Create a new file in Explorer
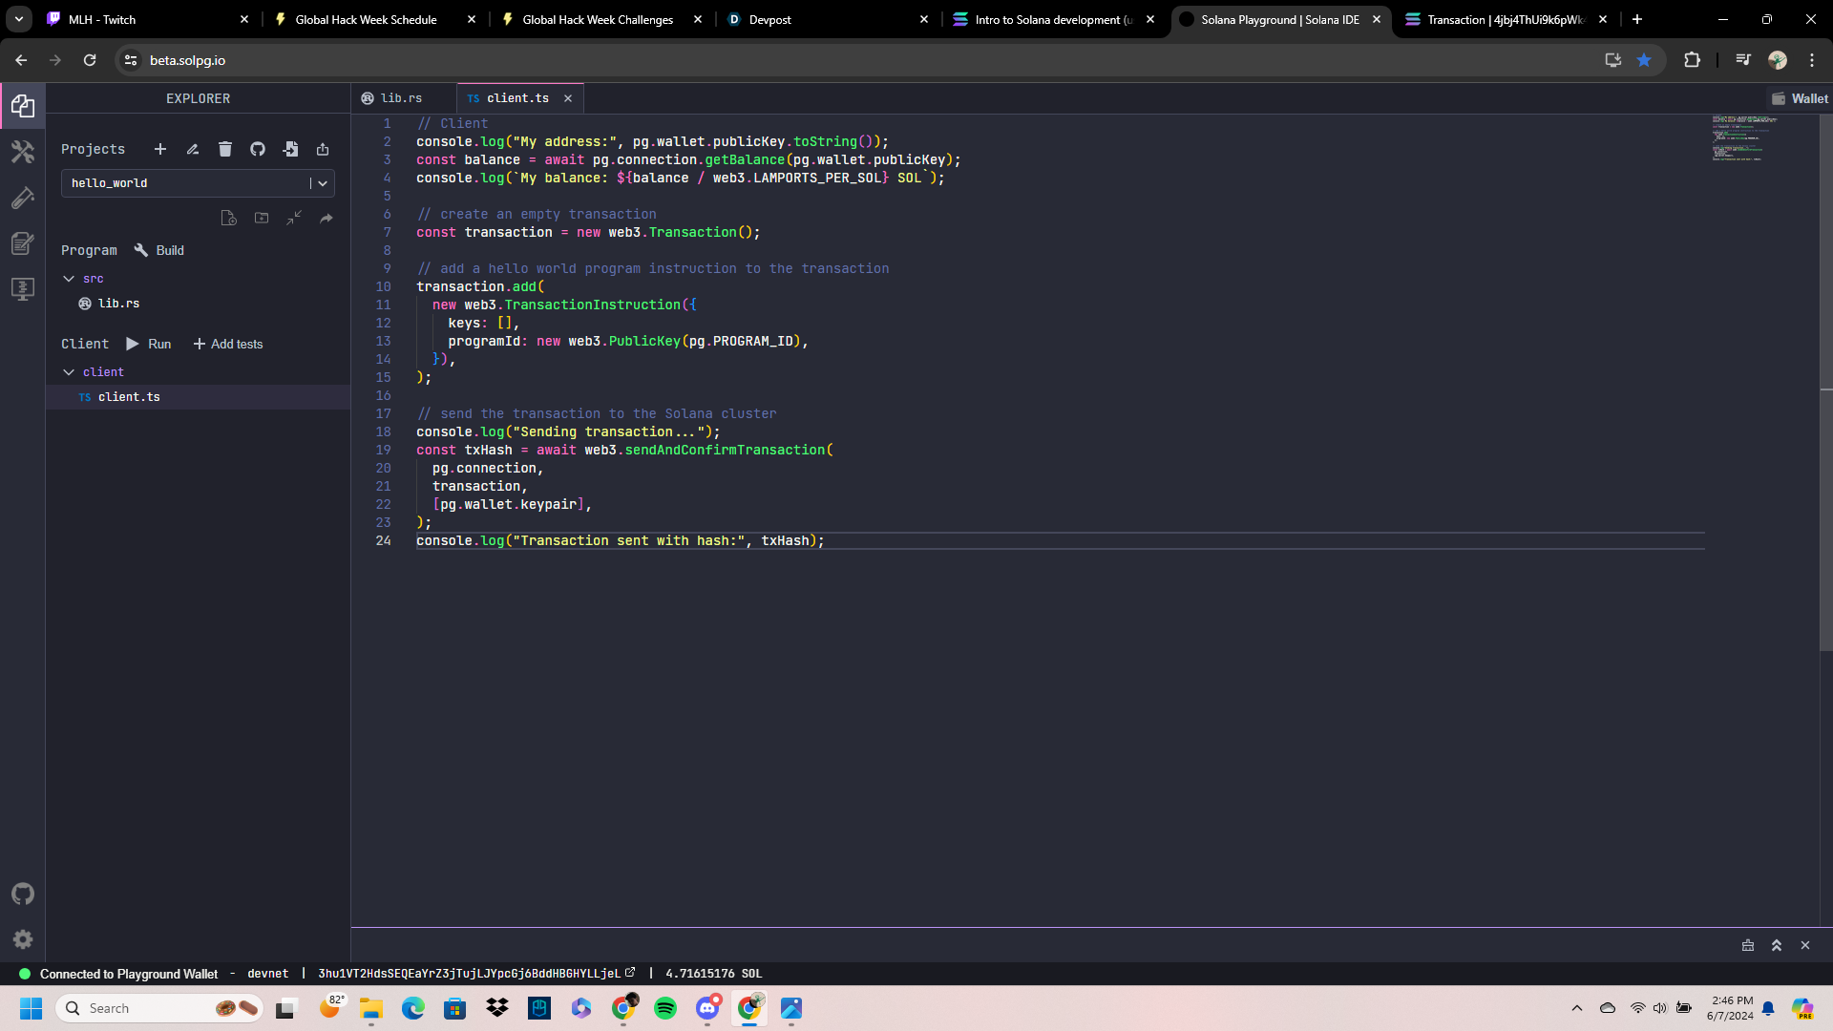The image size is (1833, 1031). (x=229, y=218)
